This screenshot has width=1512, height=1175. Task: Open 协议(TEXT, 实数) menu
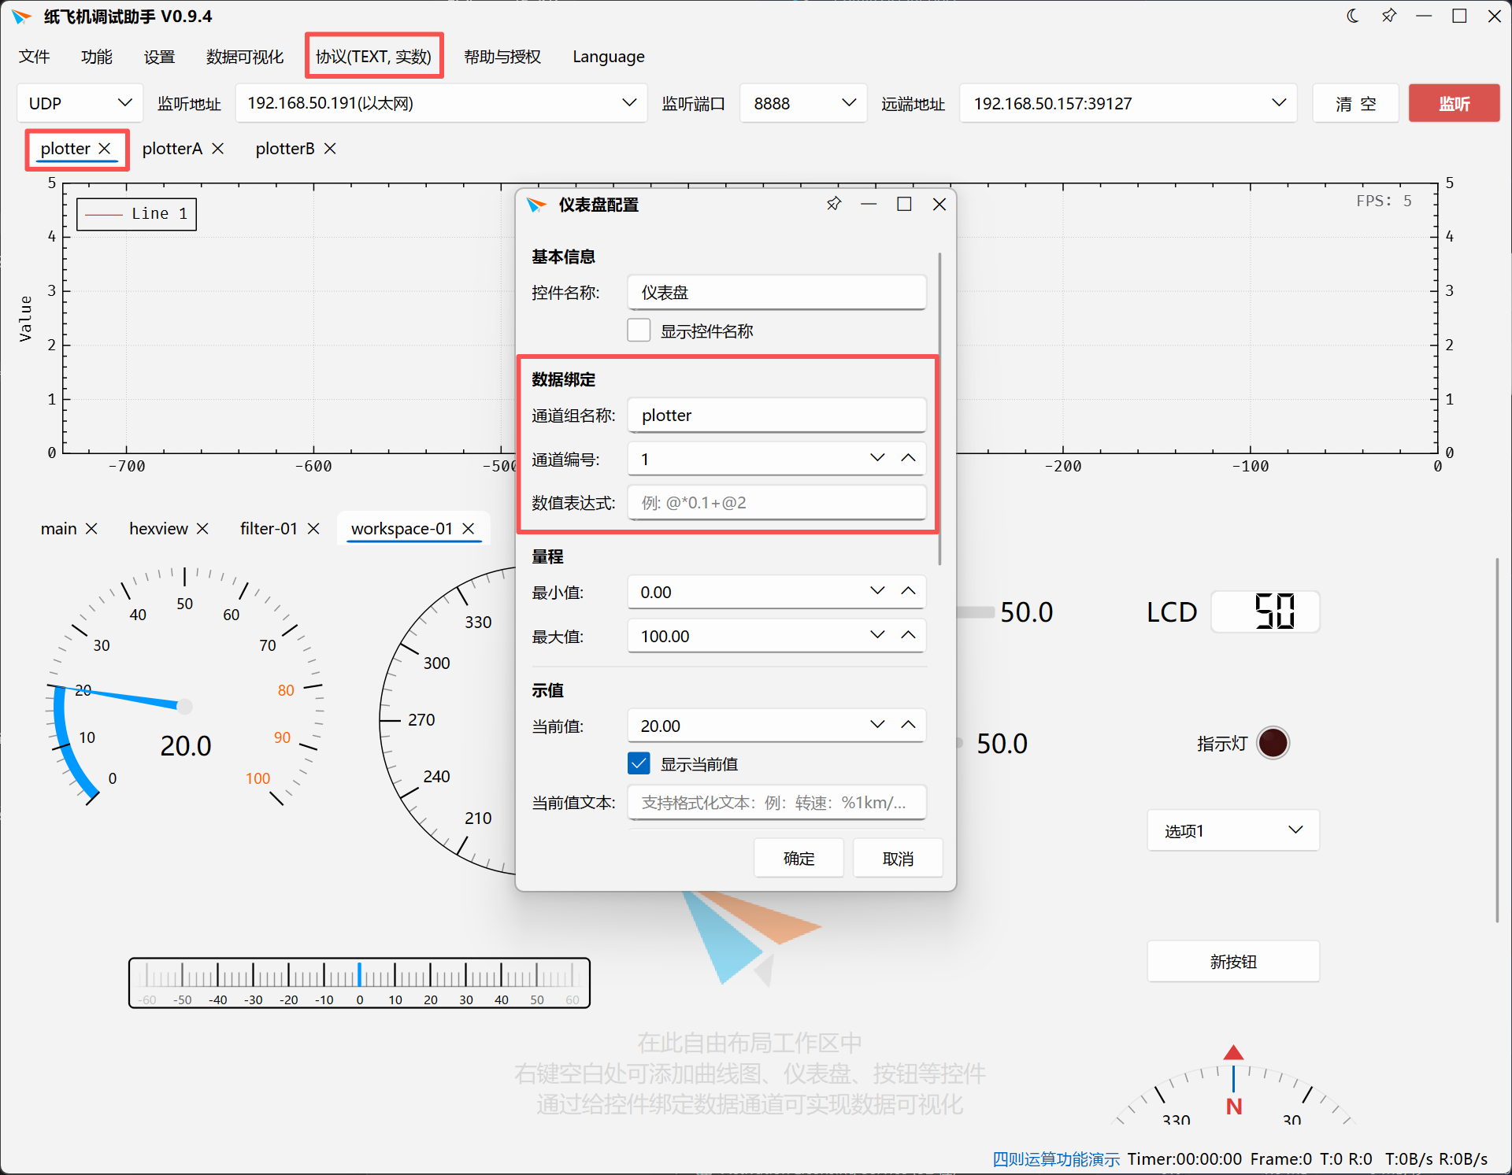coord(374,57)
